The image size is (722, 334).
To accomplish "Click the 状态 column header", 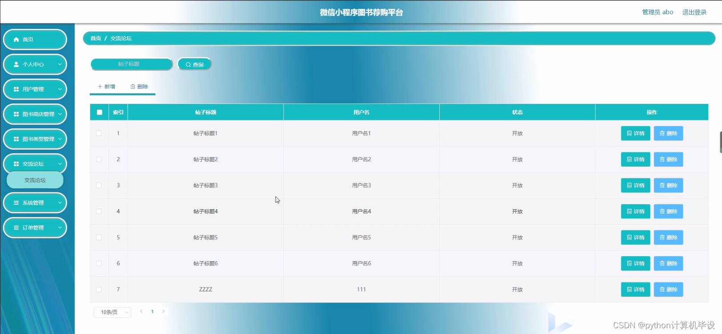I will click(517, 112).
